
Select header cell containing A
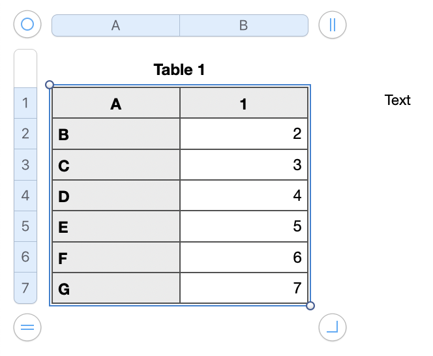(115, 104)
